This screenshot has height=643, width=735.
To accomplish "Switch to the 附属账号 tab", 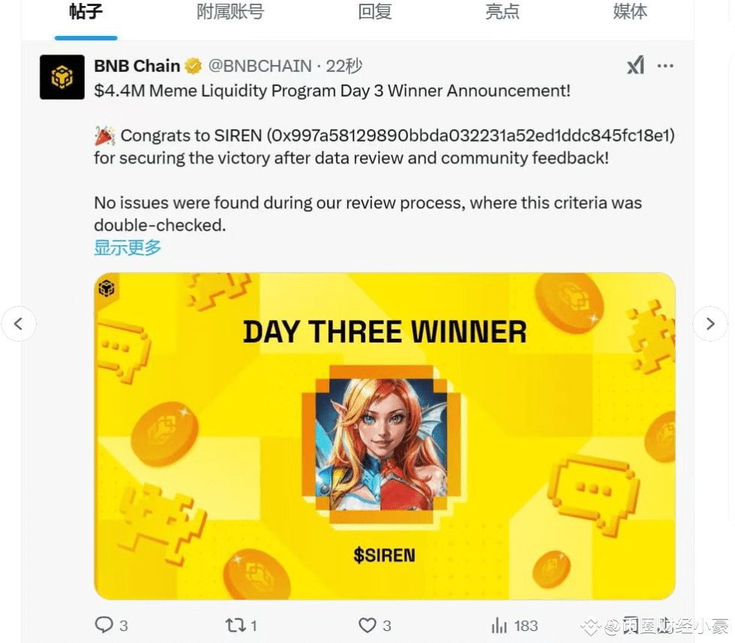I will click(x=230, y=11).
